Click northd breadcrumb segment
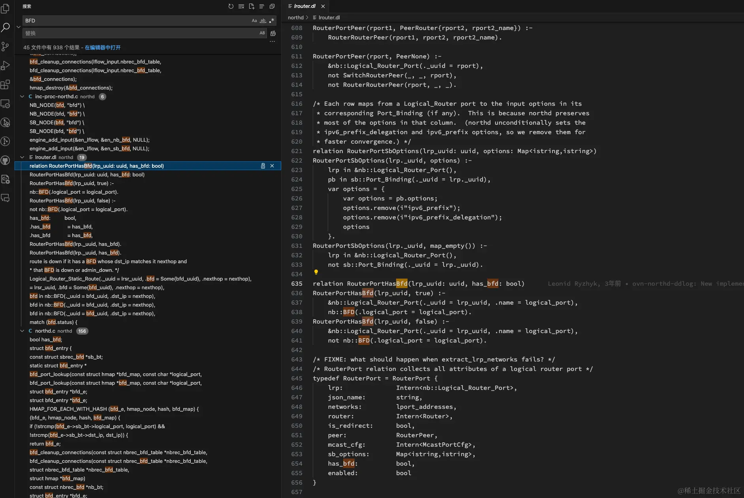The image size is (744, 498). pos(296,17)
